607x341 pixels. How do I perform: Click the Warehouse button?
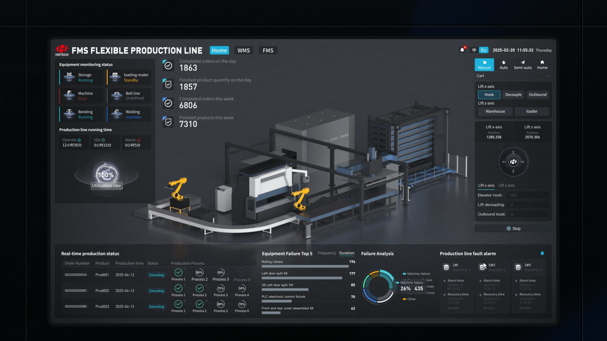495,111
